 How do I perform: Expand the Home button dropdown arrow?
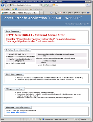[x=54, y=13]
